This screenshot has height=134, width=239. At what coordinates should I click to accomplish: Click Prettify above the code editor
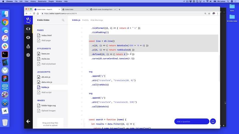pyautogui.click(x=85, y=20)
